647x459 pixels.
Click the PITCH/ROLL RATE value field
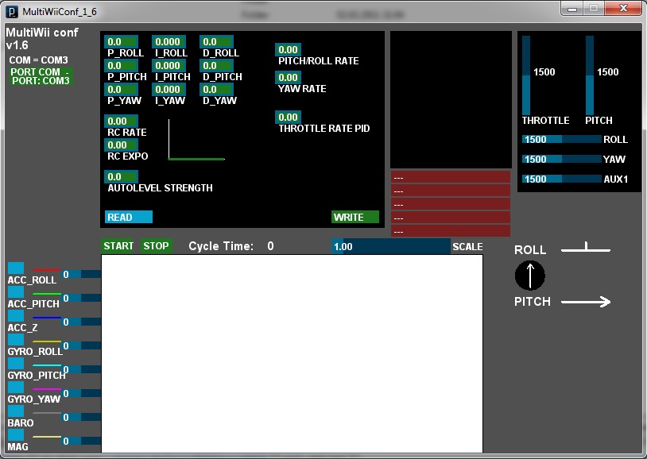pos(288,50)
